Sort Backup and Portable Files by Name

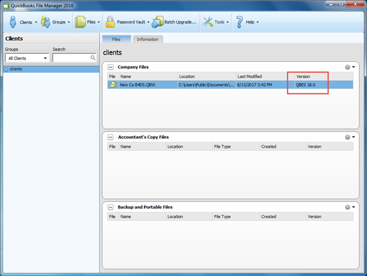142,216
